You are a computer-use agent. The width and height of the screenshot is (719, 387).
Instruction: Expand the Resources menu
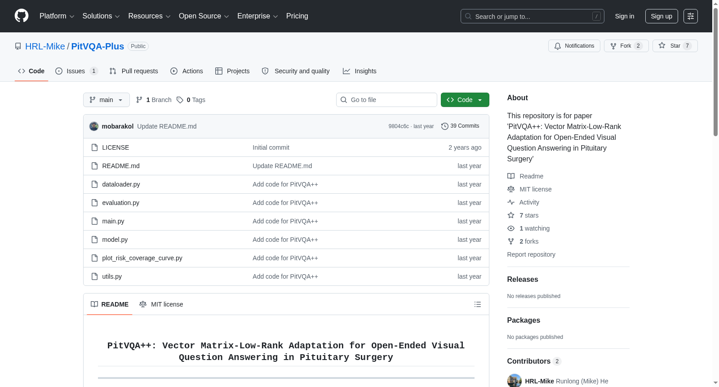click(x=149, y=16)
